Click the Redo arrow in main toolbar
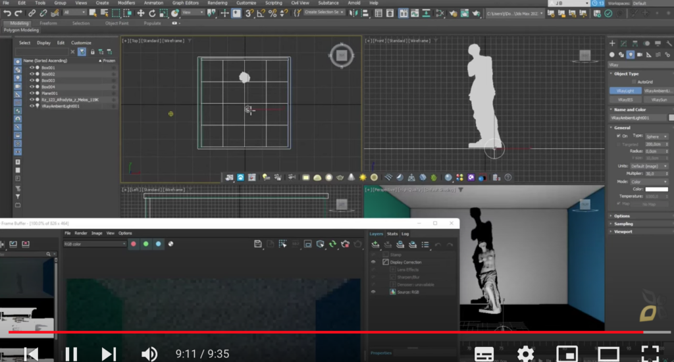Image resolution: width=674 pixels, height=362 pixels. coord(18,13)
